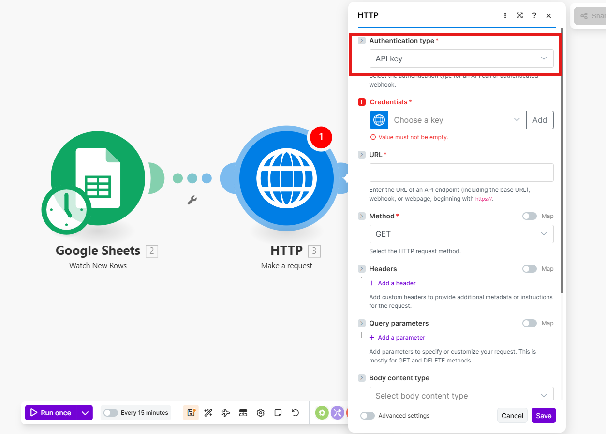Select the purple Tools app icon
Image resolution: width=606 pixels, height=434 pixels.
point(337,413)
